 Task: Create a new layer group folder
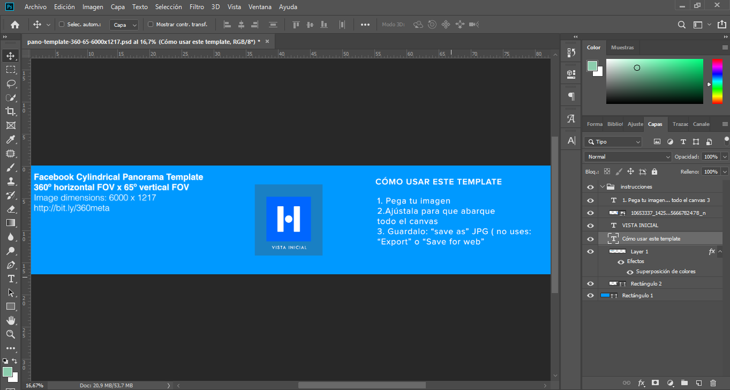click(x=684, y=383)
